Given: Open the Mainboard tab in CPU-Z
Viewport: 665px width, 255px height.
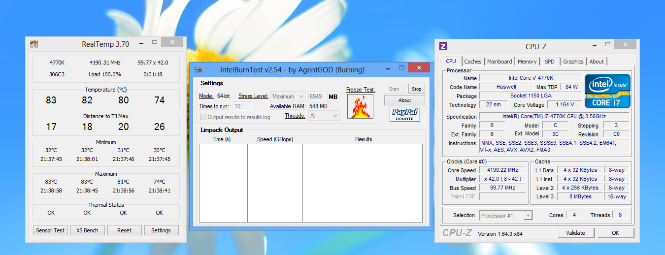Looking at the screenshot, I should coord(499,62).
